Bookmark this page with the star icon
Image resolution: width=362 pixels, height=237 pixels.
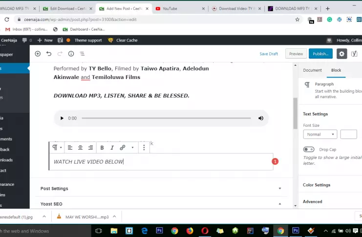(298, 20)
